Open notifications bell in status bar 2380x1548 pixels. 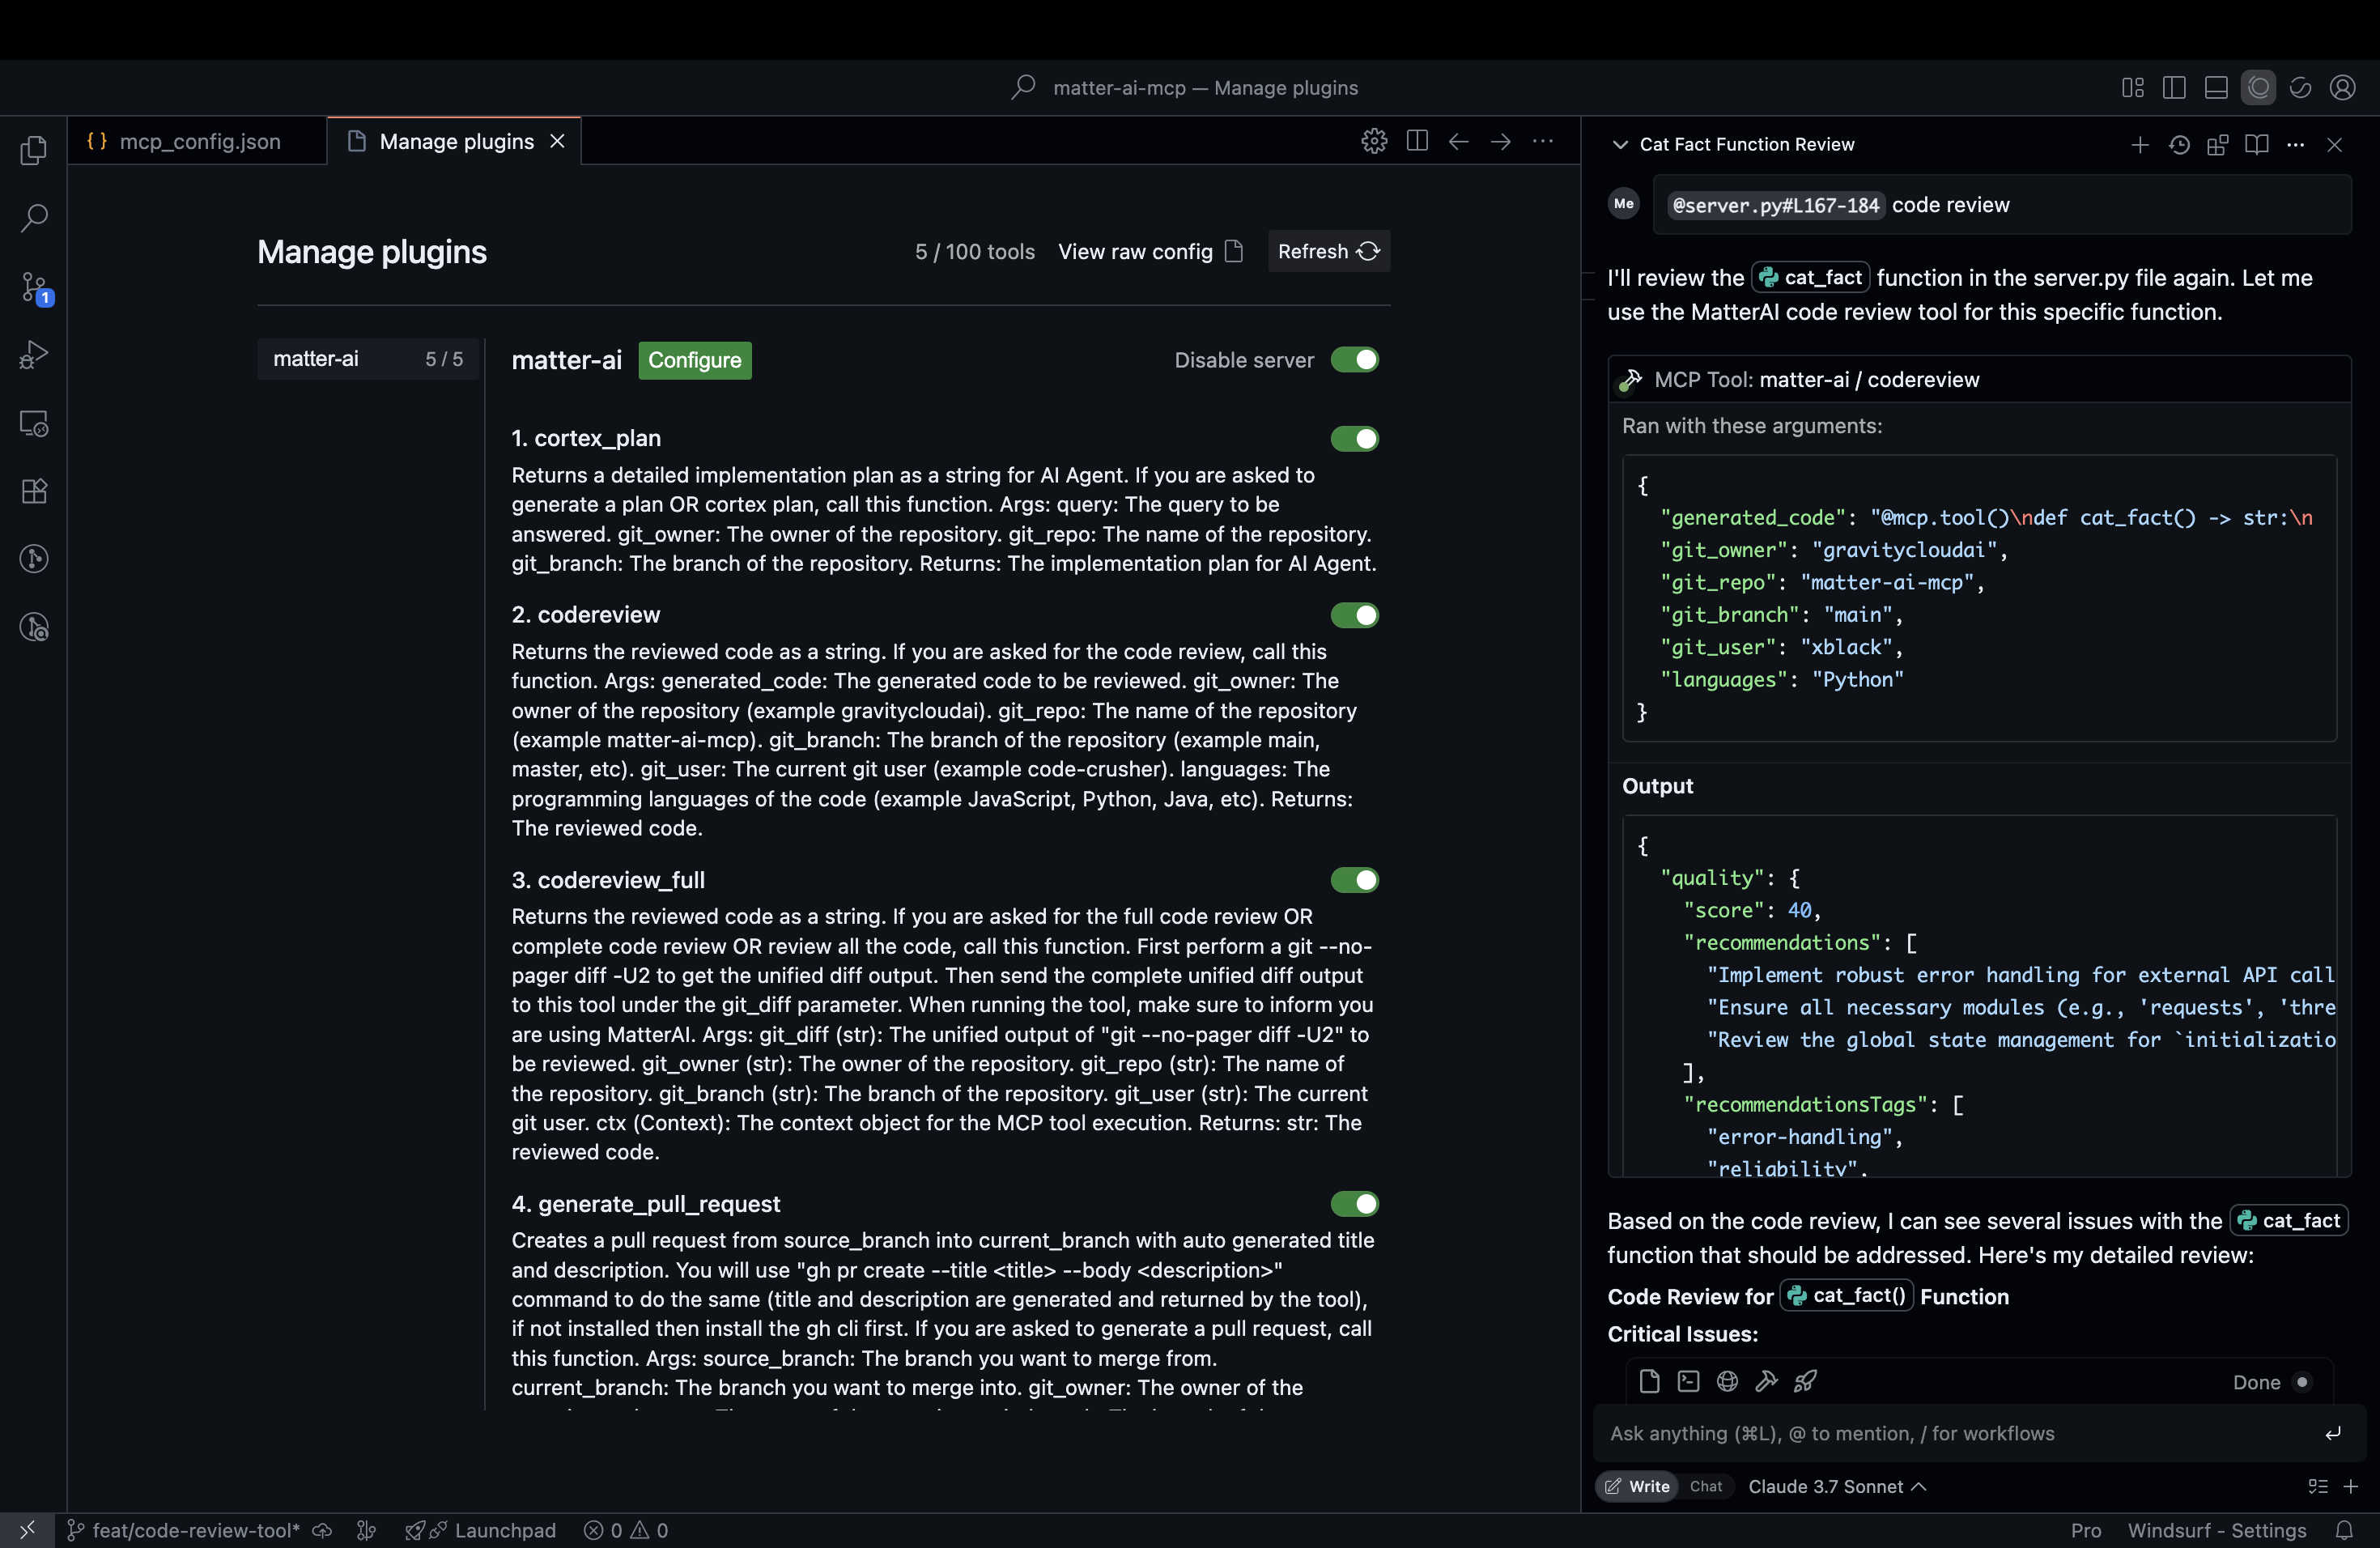point(2344,1530)
